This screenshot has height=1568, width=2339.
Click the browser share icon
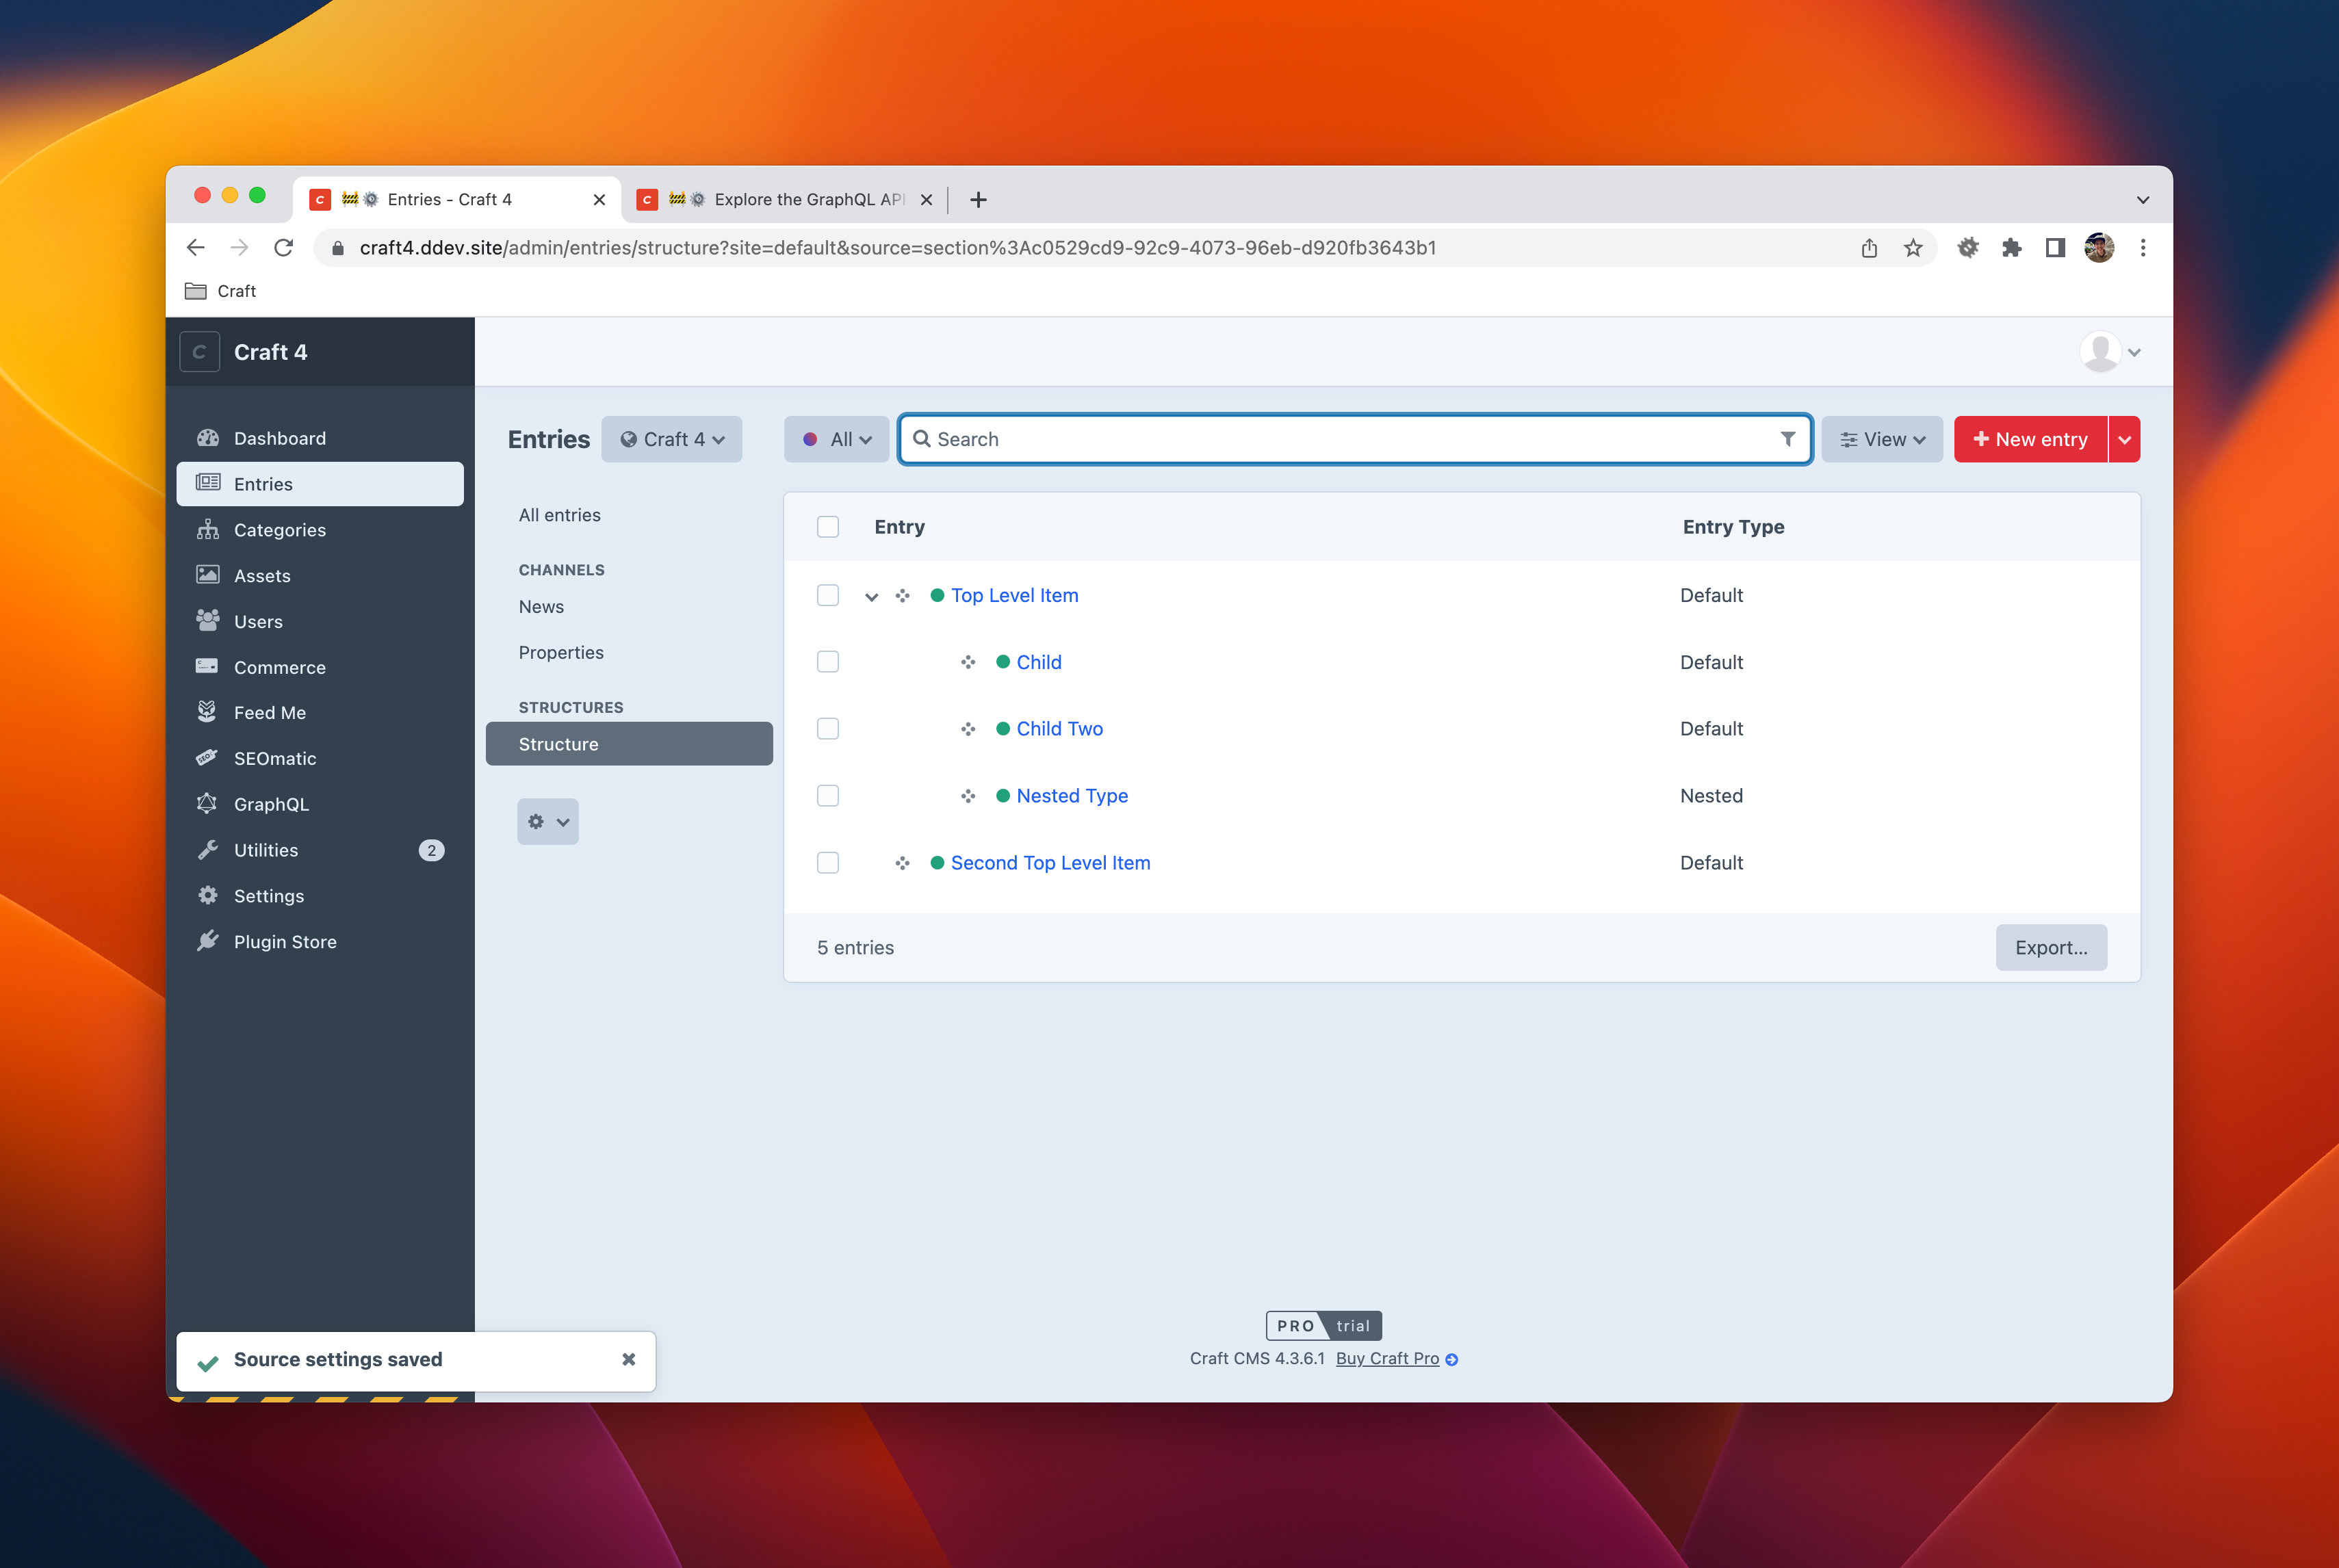click(x=1869, y=248)
